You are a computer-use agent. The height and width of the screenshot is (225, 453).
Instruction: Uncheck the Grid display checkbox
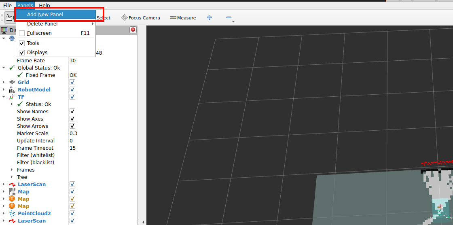72,83
